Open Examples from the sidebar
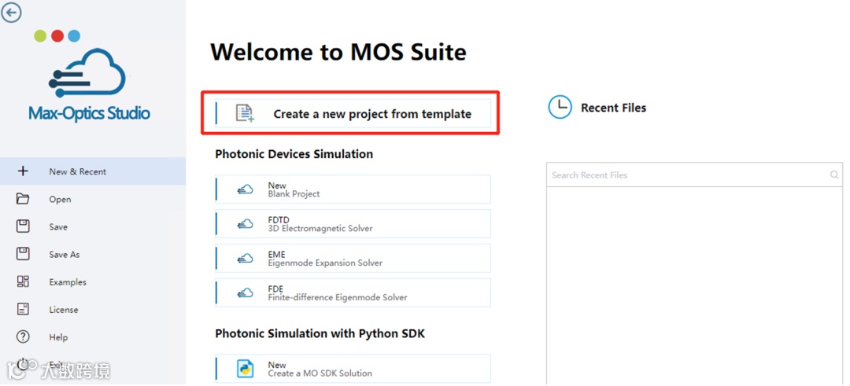 [x=93, y=281]
